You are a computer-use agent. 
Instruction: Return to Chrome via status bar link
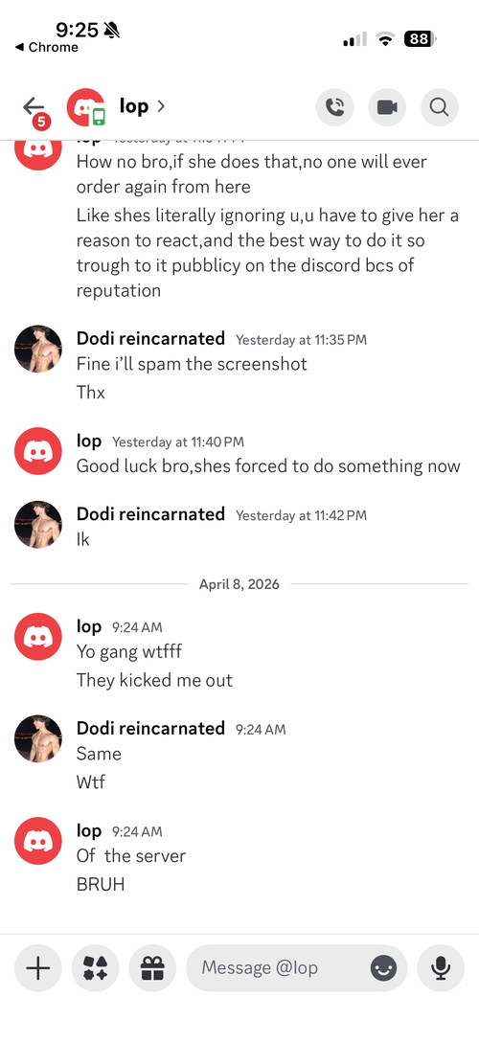pyautogui.click(x=47, y=47)
